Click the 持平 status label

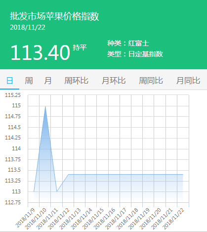80,47
